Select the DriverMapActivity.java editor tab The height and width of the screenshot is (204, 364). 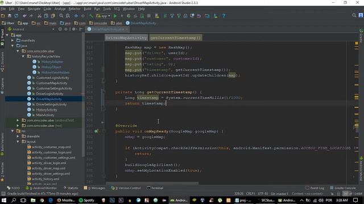click(107, 29)
